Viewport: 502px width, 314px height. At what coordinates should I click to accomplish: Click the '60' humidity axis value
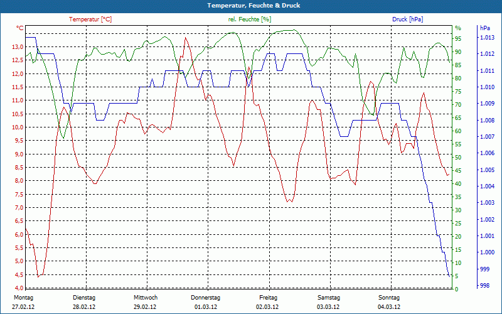click(458, 131)
